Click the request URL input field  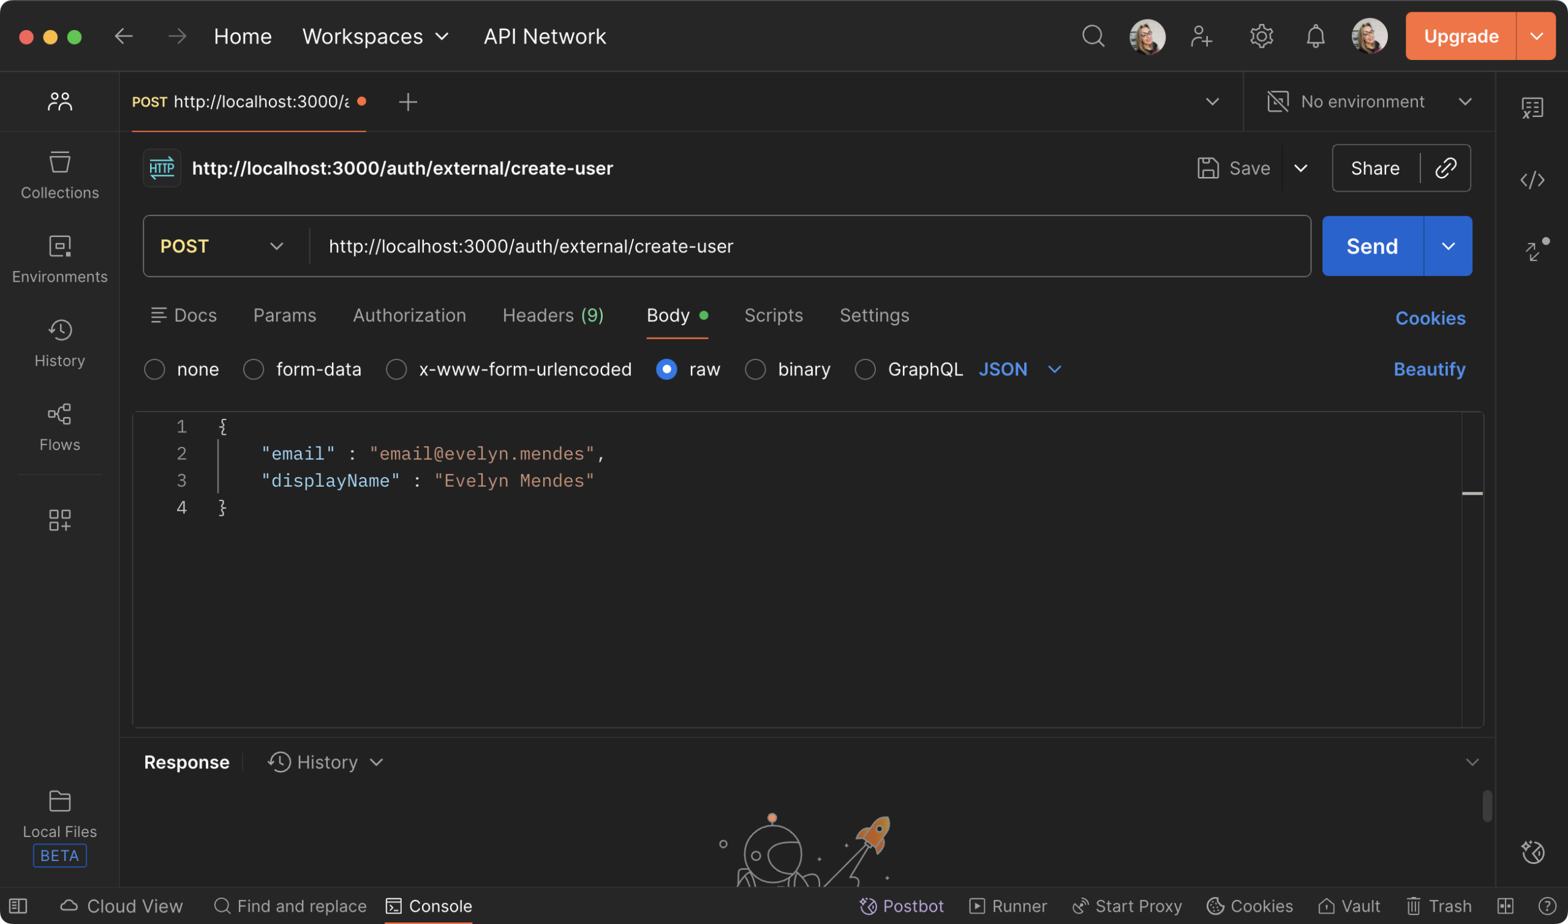(810, 247)
